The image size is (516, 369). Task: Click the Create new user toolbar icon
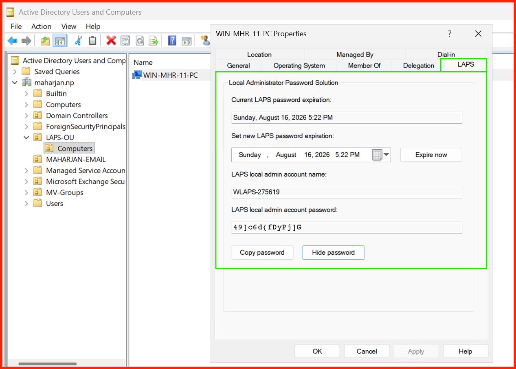206,41
